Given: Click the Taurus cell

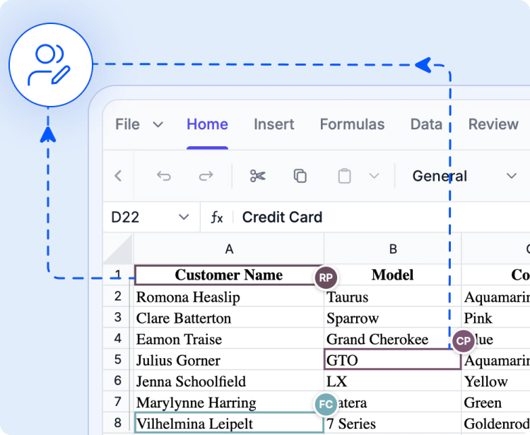Looking at the screenshot, I should (x=392, y=297).
